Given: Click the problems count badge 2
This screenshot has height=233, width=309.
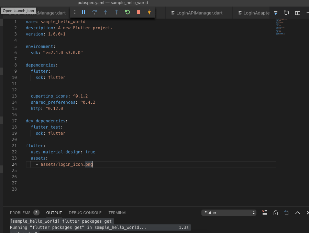Looking at the screenshot, I should click(x=36, y=213).
